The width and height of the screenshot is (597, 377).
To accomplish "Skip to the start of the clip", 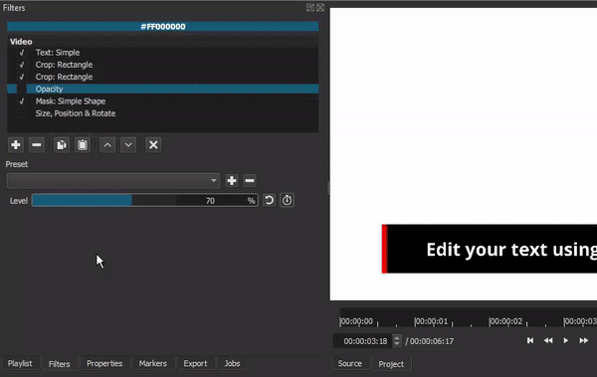I will [530, 340].
